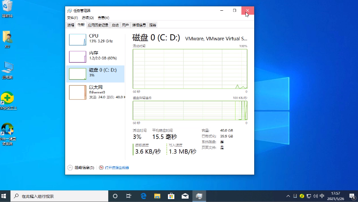This screenshot has height=202, width=358.
Task: Select the 内存 memory item
Action: point(95,56)
